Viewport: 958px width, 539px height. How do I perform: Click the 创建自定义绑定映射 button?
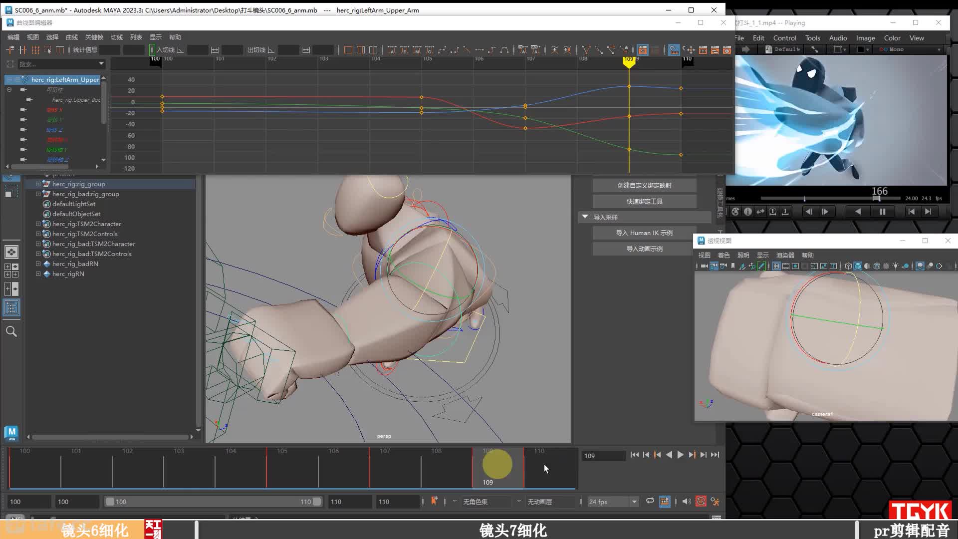pyautogui.click(x=644, y=186)
